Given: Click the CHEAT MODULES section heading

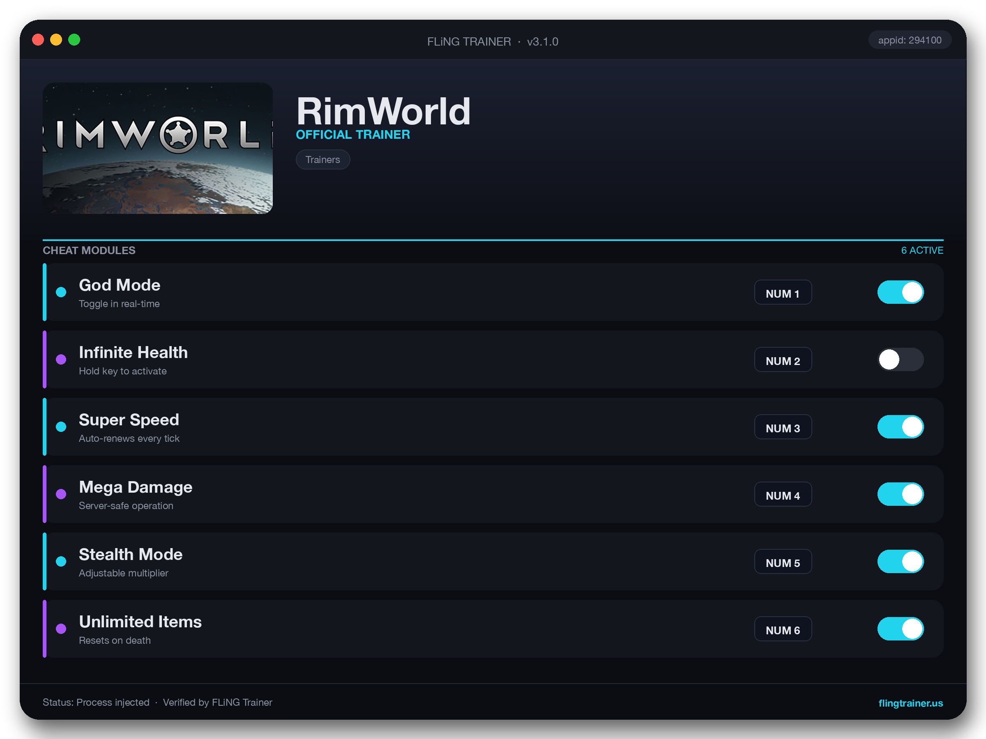Looking at the screenshot, I should [89, 250].
